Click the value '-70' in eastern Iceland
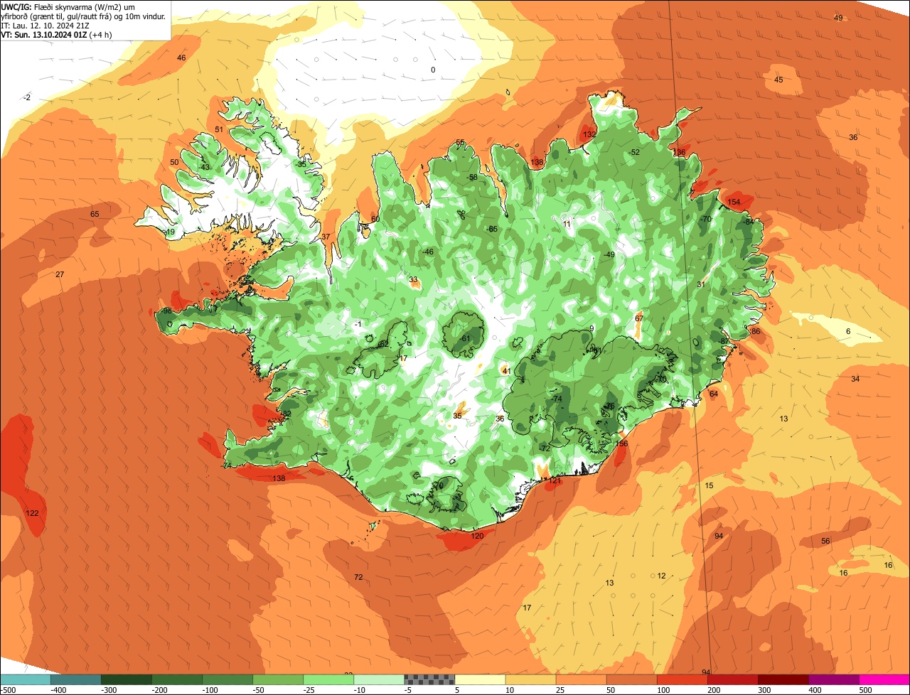Image resolution: width=910 pixels, height=695 pixels. point(705,219)
